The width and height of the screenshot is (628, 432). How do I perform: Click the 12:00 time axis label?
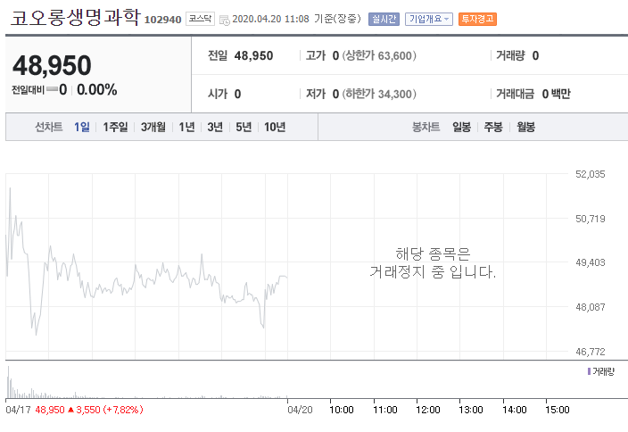click(428, 410)
